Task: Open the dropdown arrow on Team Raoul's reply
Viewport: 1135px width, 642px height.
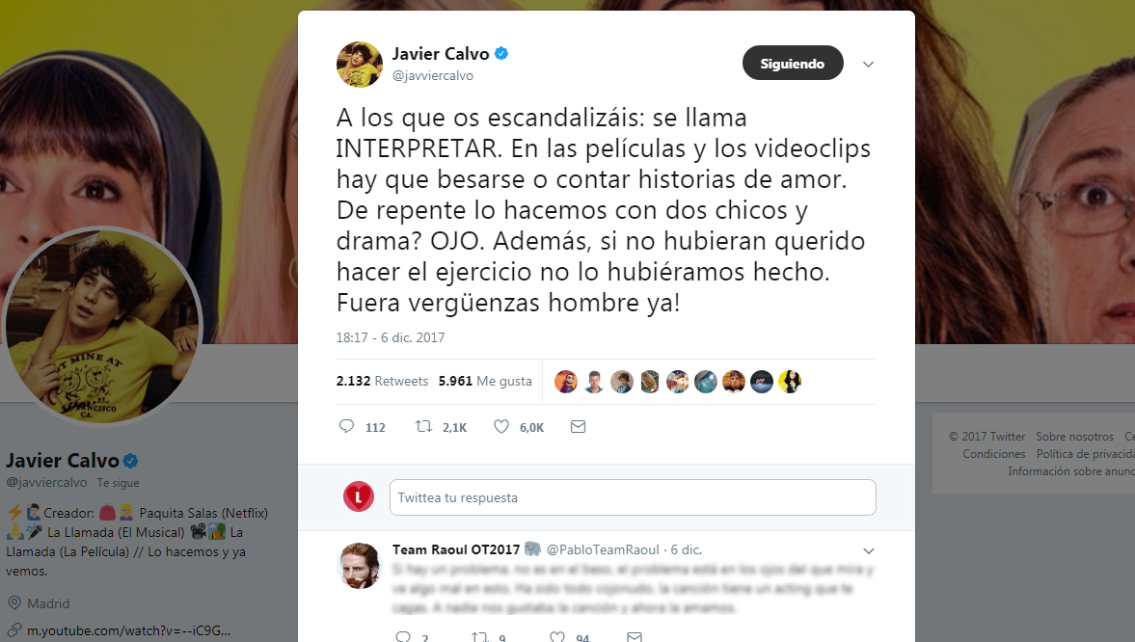Action: [x=869, y=550]
